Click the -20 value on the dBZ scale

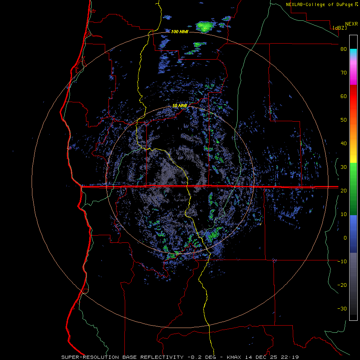point(342,285)
